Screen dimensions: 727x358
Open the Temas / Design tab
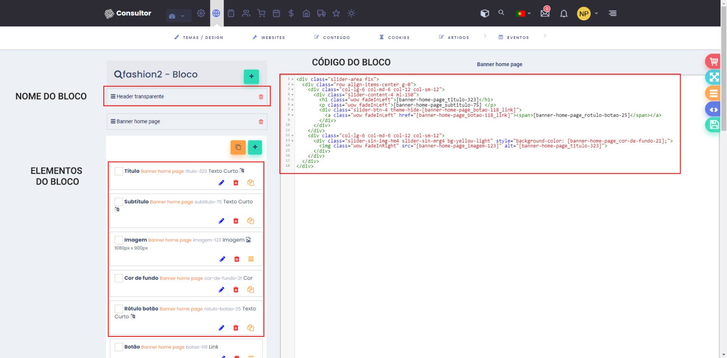coord(199,38)
